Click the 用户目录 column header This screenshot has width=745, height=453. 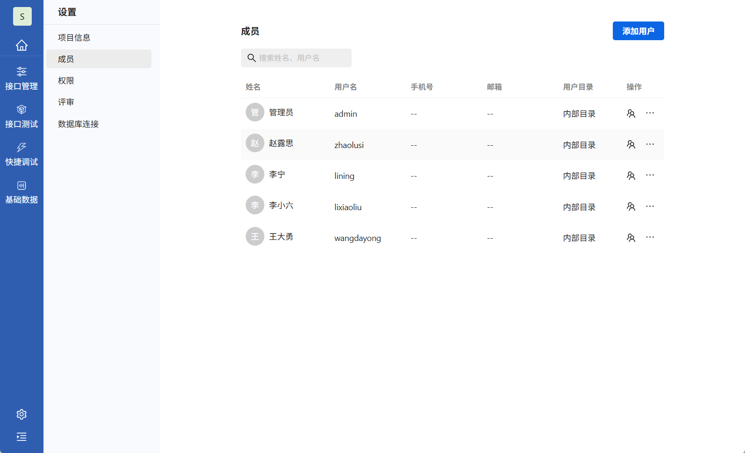click(x=578, y=87)
